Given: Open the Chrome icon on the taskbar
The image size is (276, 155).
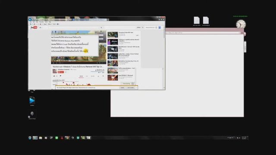Looking at the screenshot, I should (67, 138).
